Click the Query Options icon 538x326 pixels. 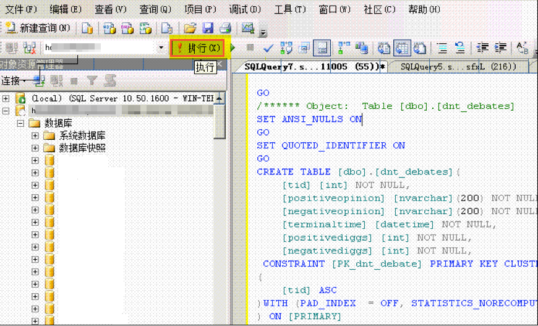point(304,48)
